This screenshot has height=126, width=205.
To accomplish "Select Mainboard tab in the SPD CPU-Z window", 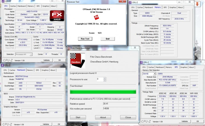I will pyautogui.click(x=160, y=67).
